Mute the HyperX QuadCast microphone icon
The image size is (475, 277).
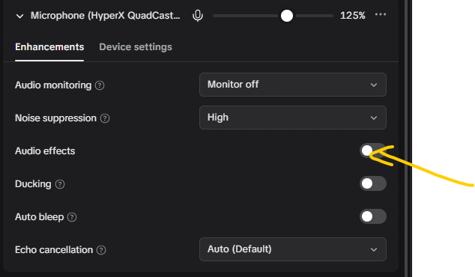tap(198, 16)
